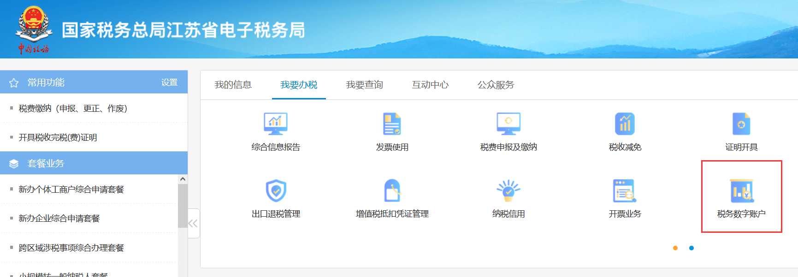The width and height of the screenshot is (798, 277).
Task: Click the 出口退税管理 label
Action: click(x=276, y=214)
